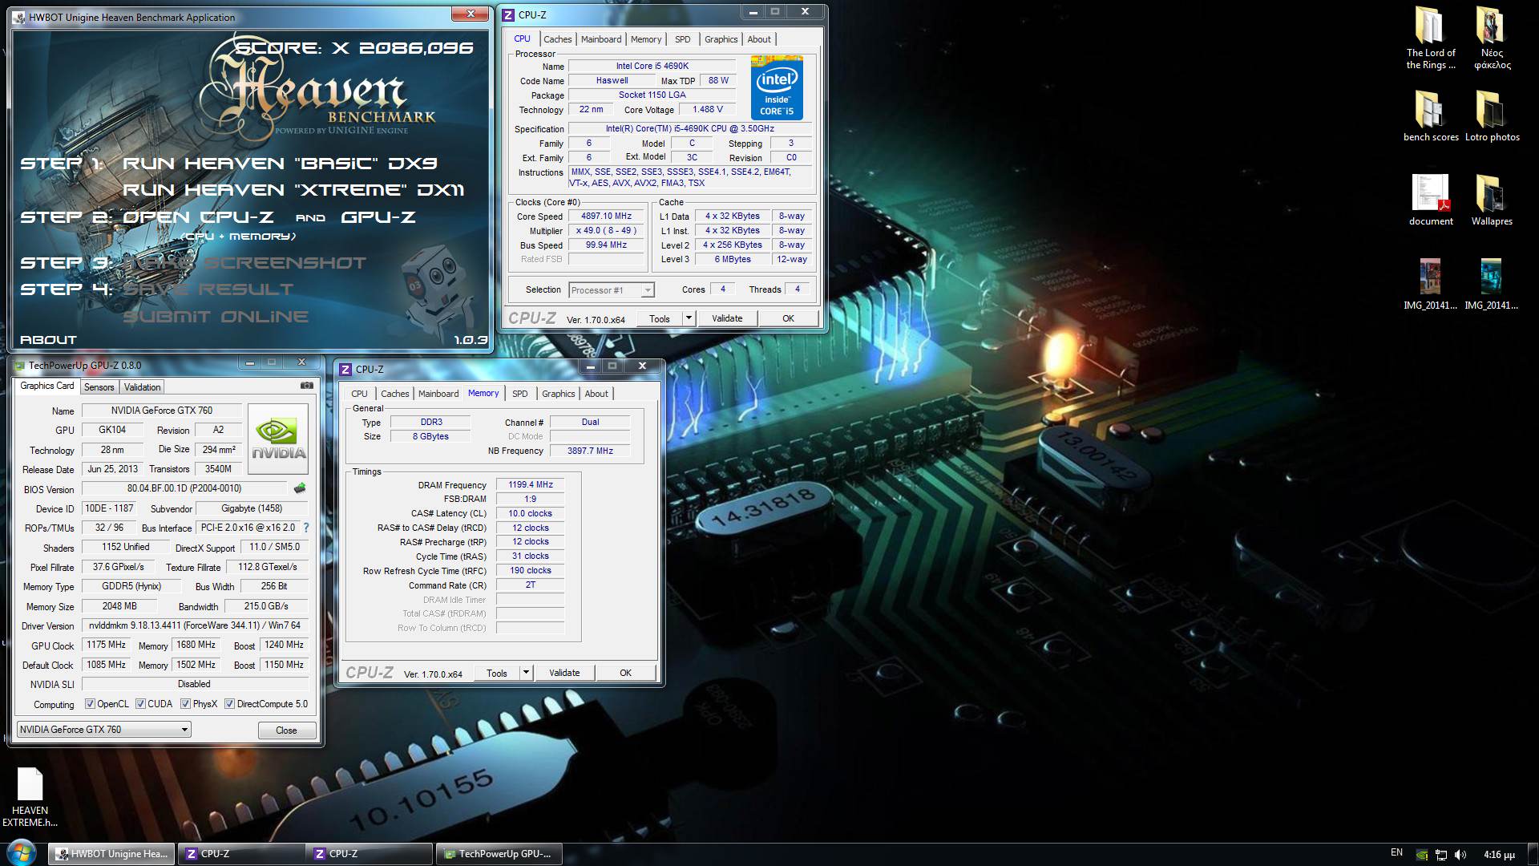Viewport: 1539px width, 866px height.
Task: Select the first IMG_20141 desktop image
Action: pos(1431,285)
